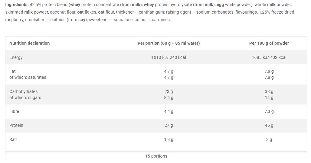Click the 1010 kJ/ 240 kcal value

click(x=169, y=57)
